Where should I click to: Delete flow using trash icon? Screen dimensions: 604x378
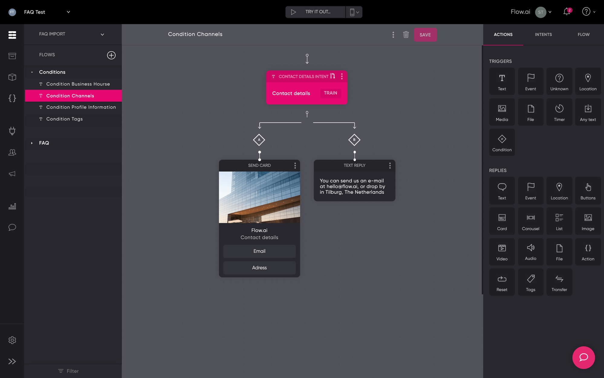coord(406,35)
